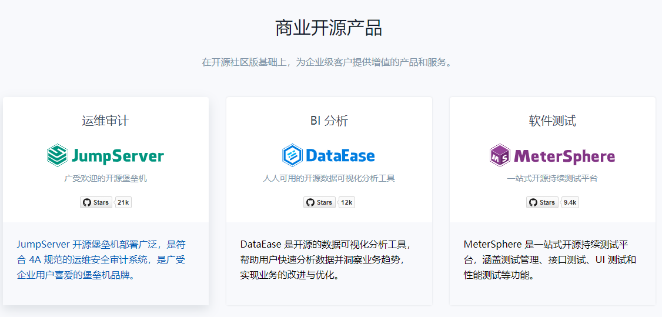
Task: Click the 广受欢迎的开源堡垒机 tagline
Action: pyautogui.click(x=106, y=178)
